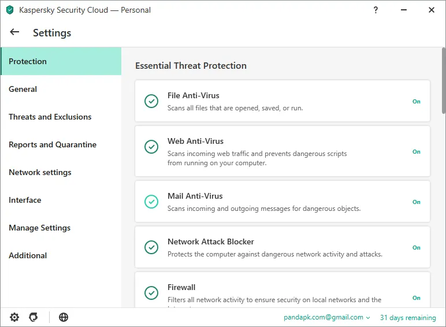
Task: Open the Threats and Exclusions section
Action: click(x=50, y=117)
